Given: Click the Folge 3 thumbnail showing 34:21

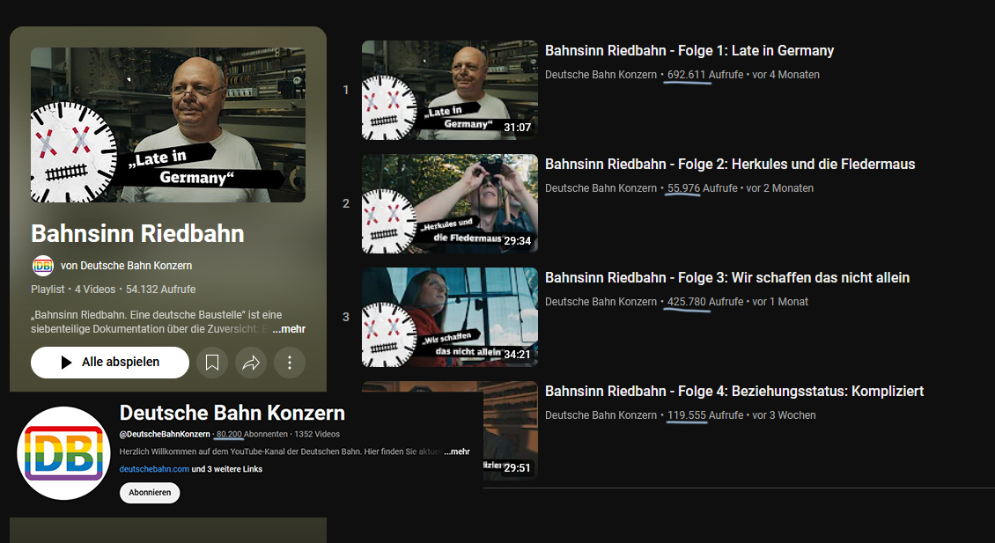Looking at the screenshot, I should pyautogui.click(x=450, y=317).
